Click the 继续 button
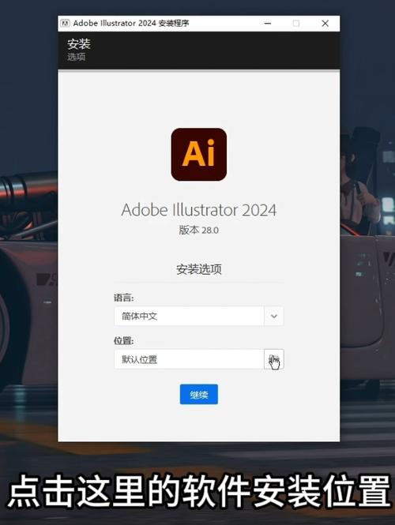The image size is (395, 525). [x=198, y=395]
